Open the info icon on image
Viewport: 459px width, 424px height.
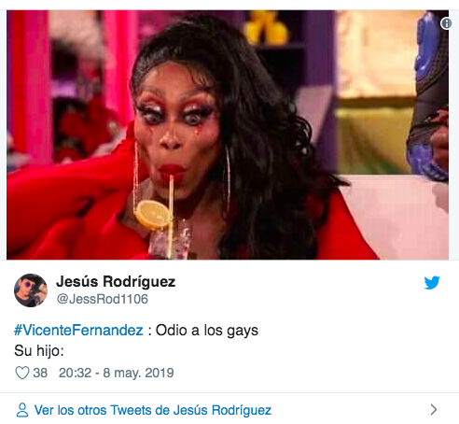pyautogui.click(x=446, y=23)
